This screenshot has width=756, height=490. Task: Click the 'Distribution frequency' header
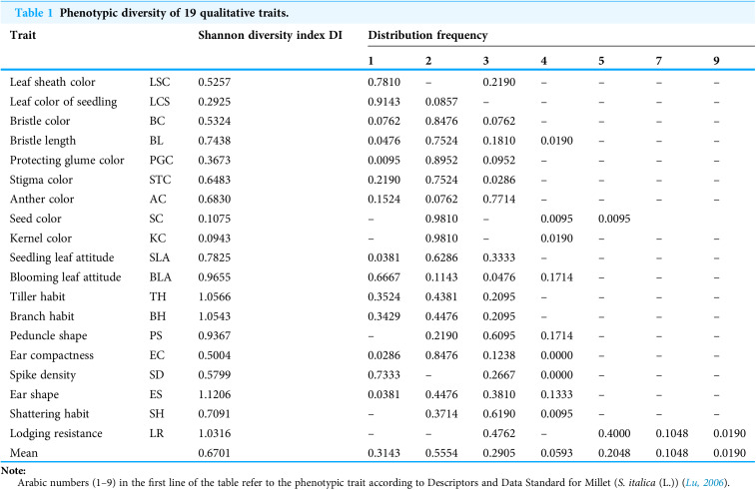427,35
